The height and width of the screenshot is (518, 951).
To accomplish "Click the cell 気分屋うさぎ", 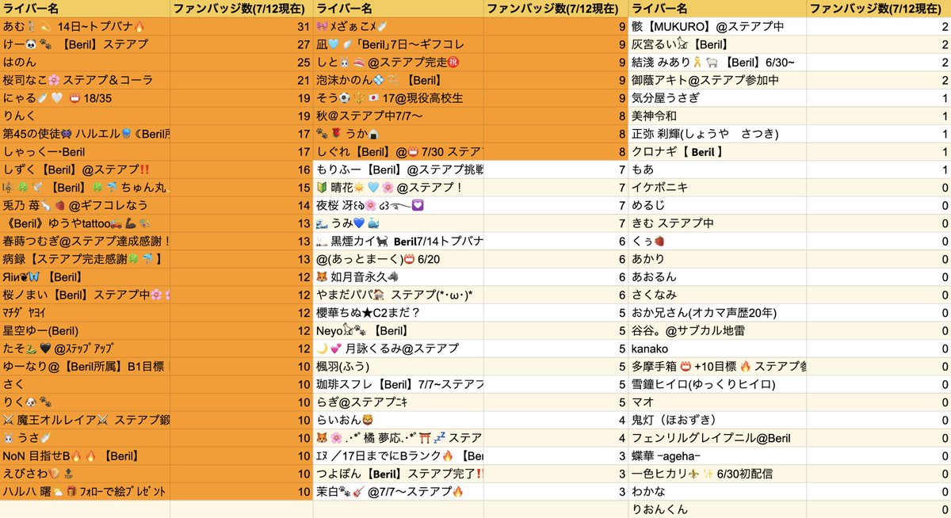I will (717, 98).
